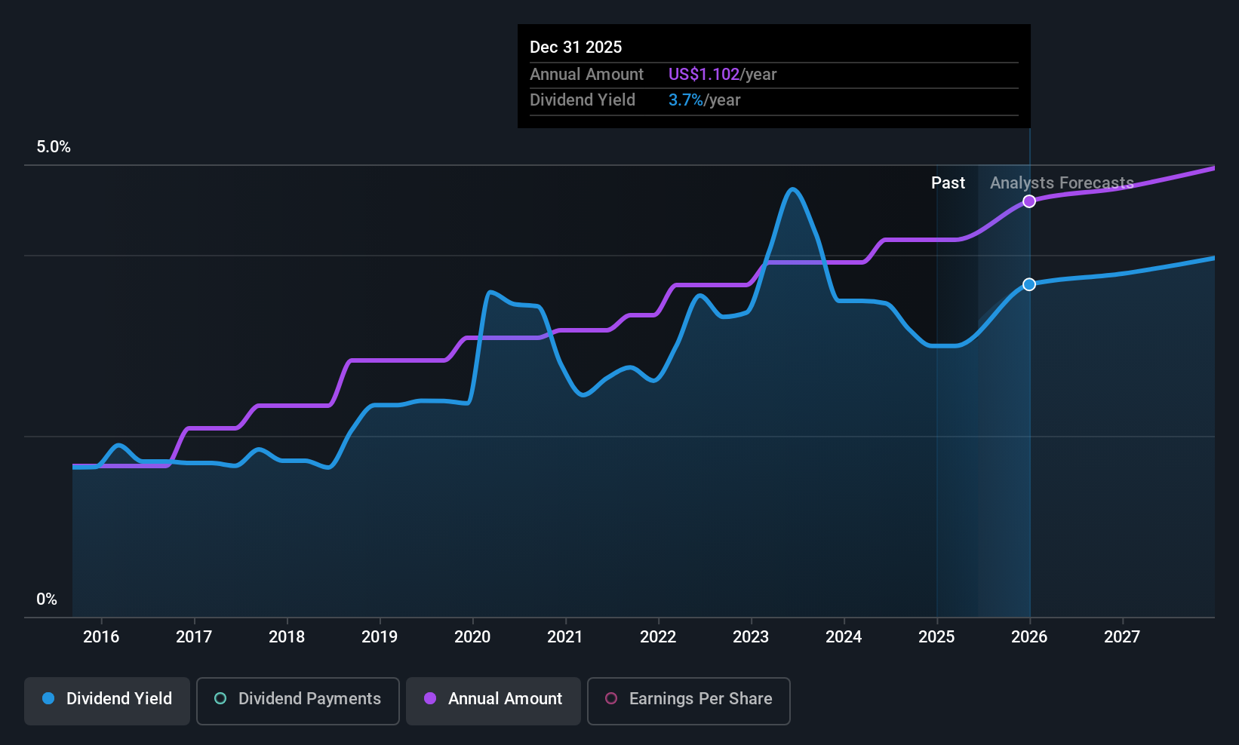Screen dimensions: 1239x745
Task: Click the Dec 31 2025 tooltip date
Action: [x=576, y=48]
